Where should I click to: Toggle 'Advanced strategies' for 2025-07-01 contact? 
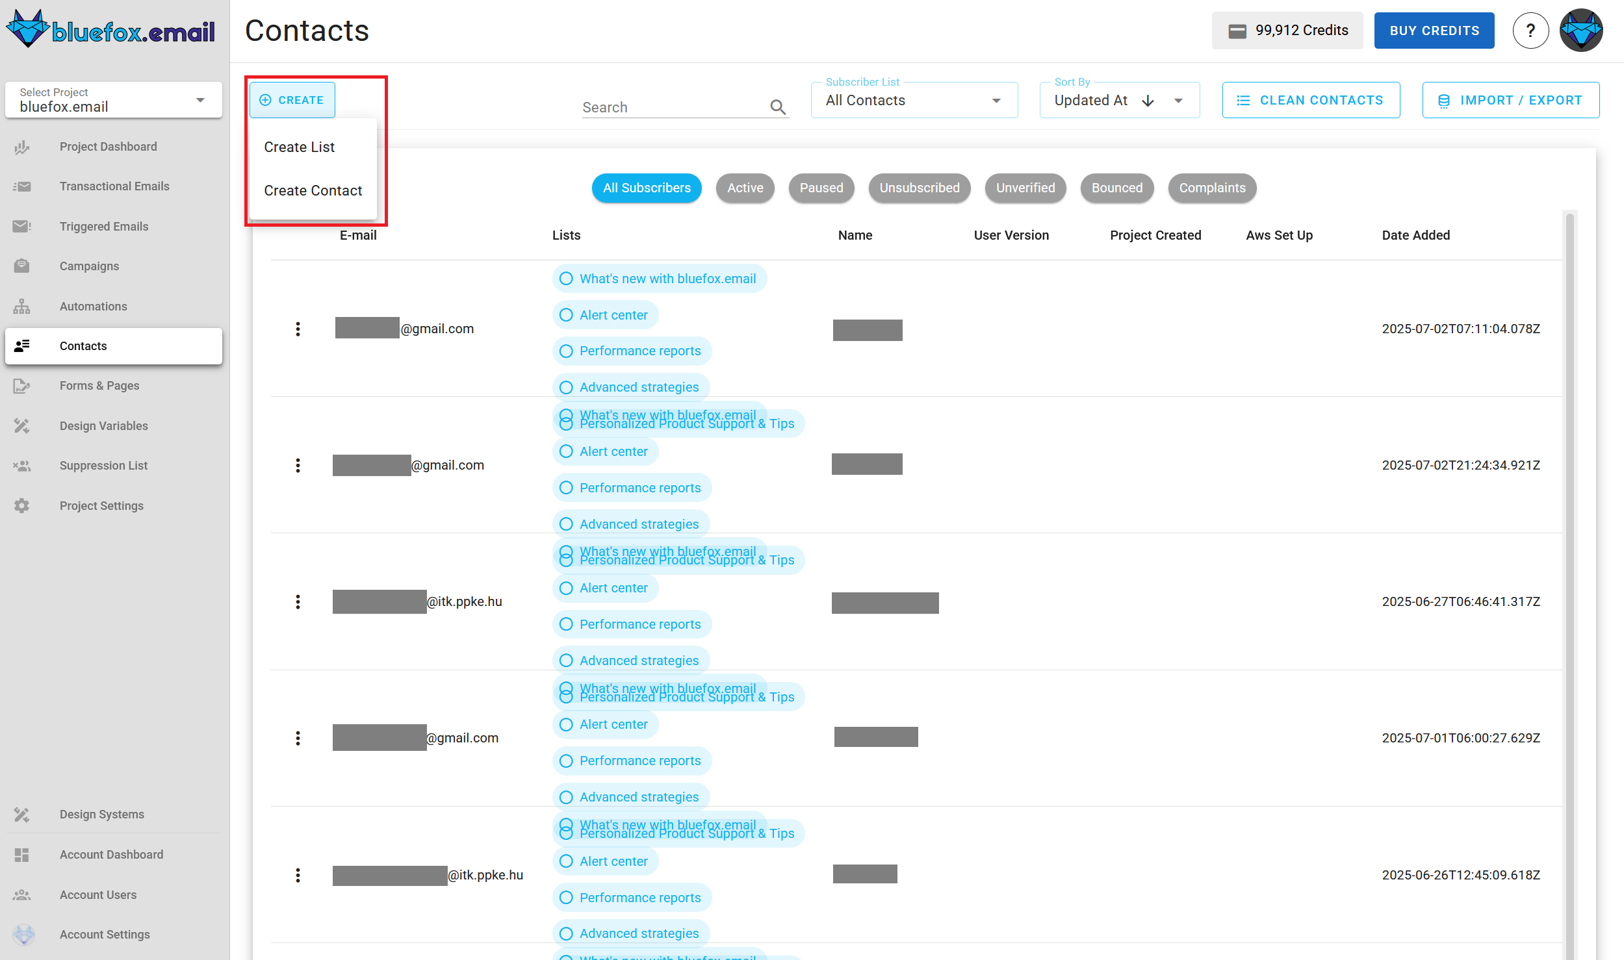point(631,797)
